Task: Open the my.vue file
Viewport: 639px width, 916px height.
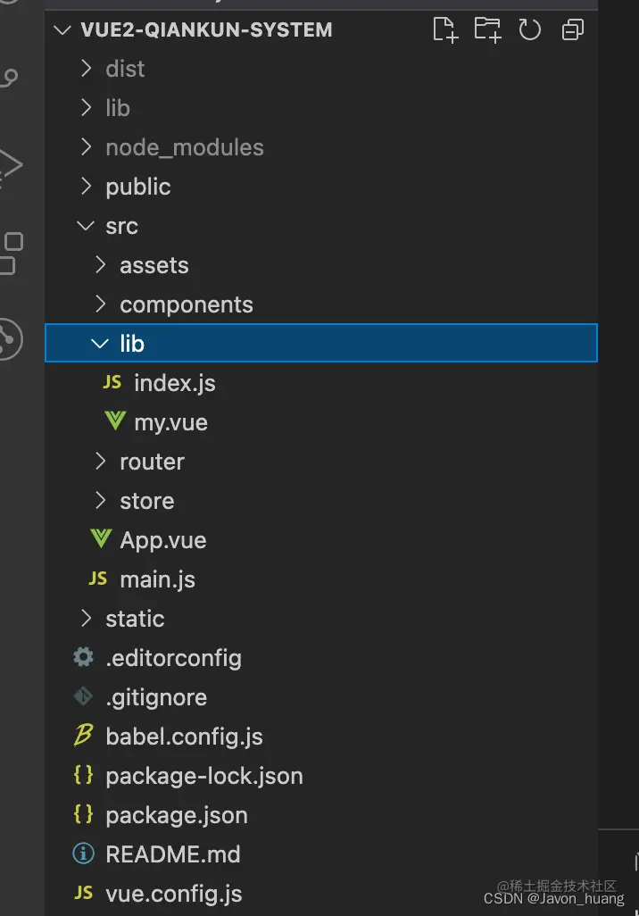Action: pos(170,422)
